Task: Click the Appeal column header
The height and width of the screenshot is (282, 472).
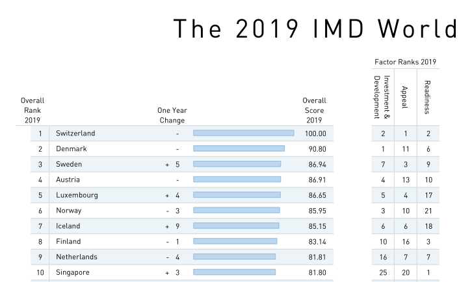Action: pos(404,97)
